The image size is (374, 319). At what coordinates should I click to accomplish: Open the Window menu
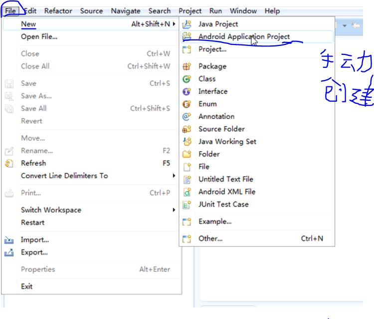pos(243,11)
